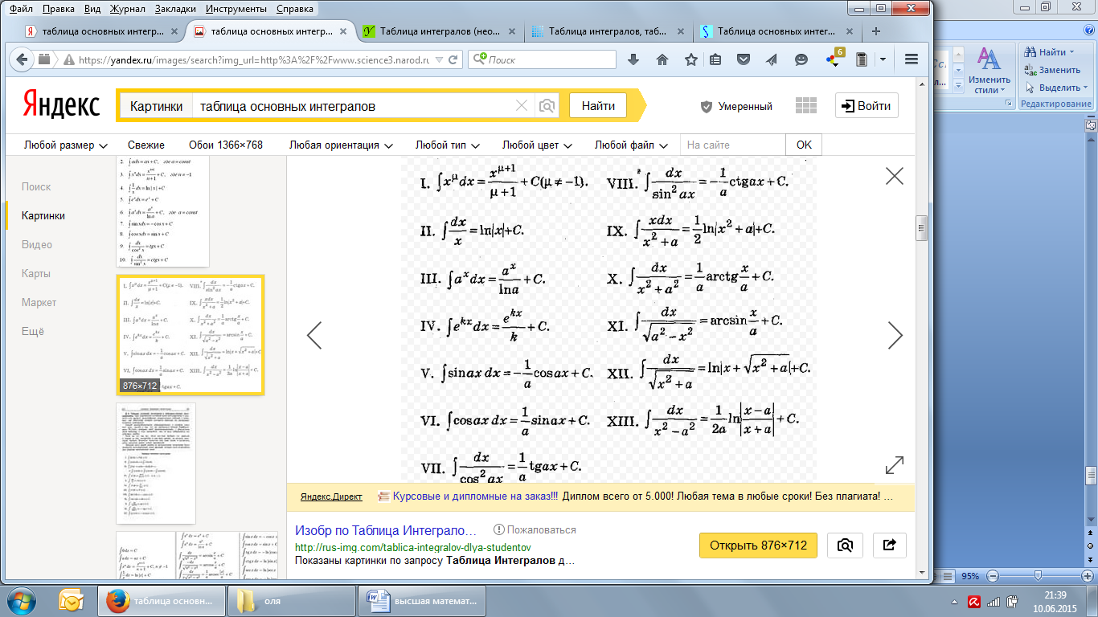1098x617 pixels.
Task: Open the Firefox downloads arrow icon
Action: (x=633, y=59)
